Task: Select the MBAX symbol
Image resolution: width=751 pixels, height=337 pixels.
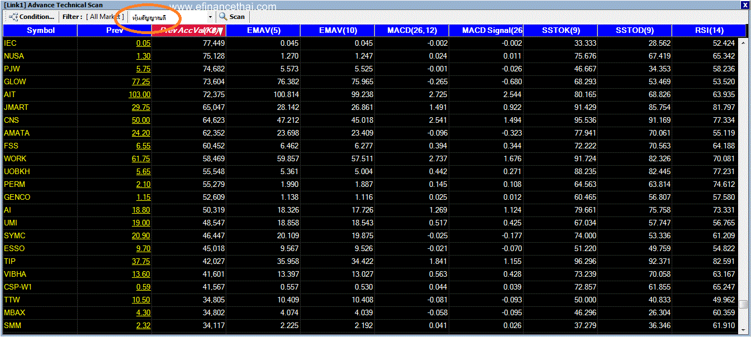Action: 15,312
